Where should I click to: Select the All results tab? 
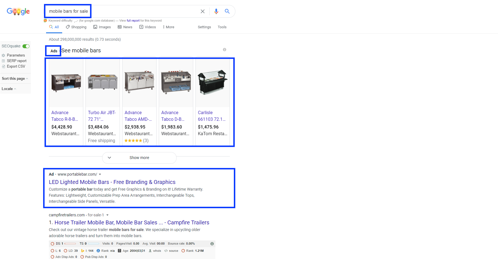[54, 27]
